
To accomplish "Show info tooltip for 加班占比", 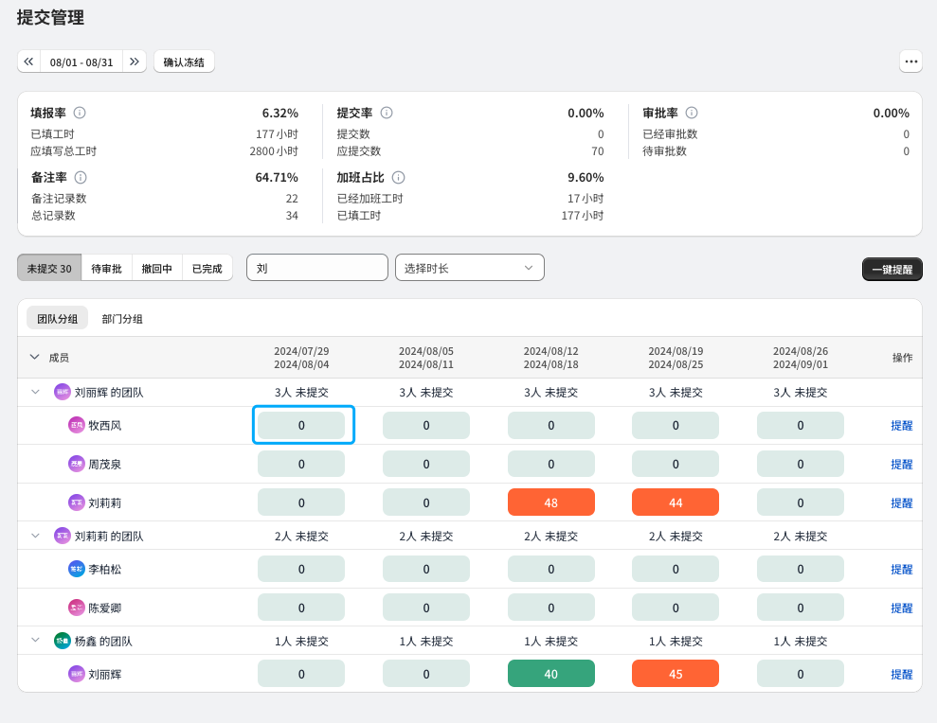I will [399, 177].
